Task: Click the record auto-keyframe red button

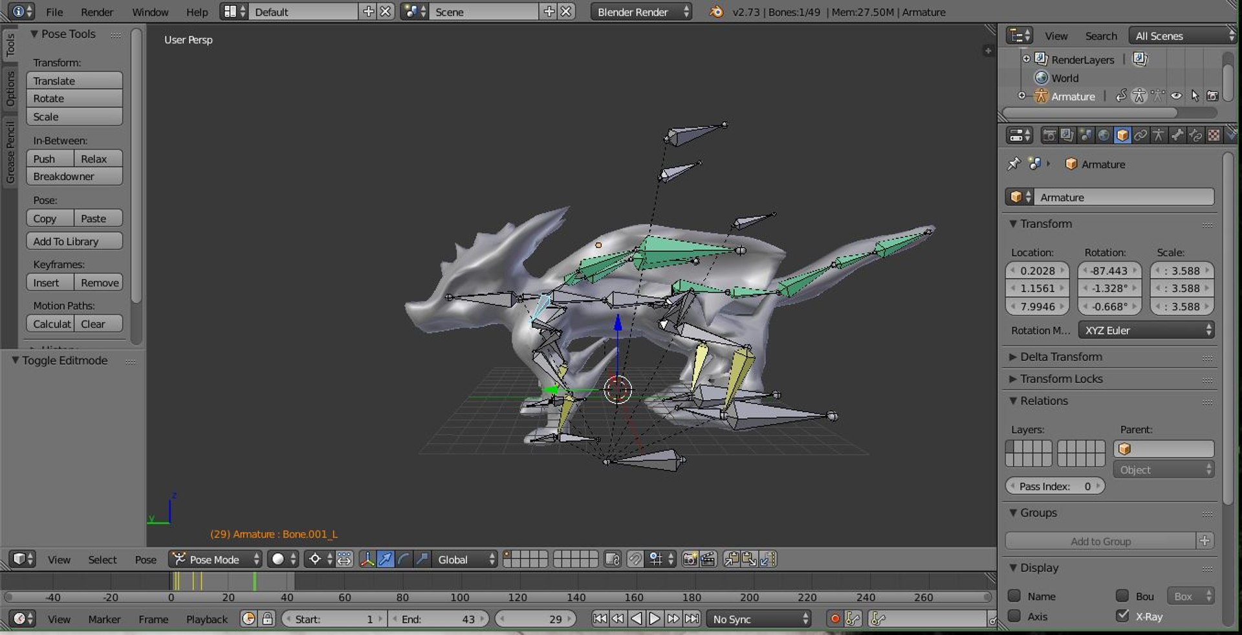Action: point(835,619)
